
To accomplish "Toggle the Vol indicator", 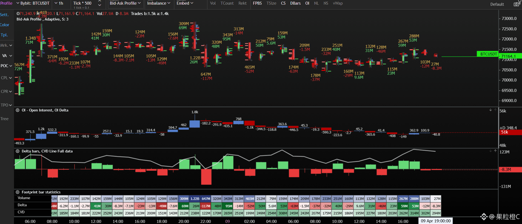I will tap(213, 3).
